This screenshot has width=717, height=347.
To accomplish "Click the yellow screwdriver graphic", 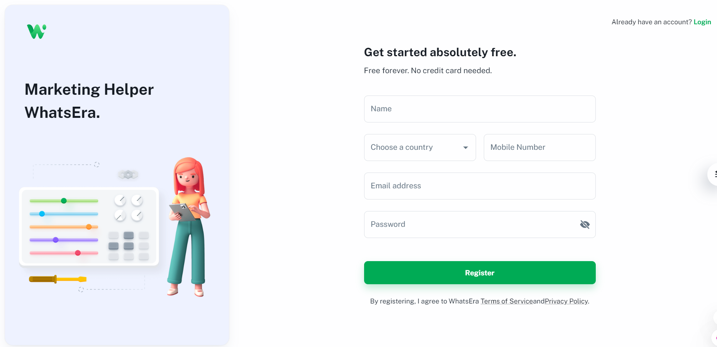I will click(x=58, y=279).
